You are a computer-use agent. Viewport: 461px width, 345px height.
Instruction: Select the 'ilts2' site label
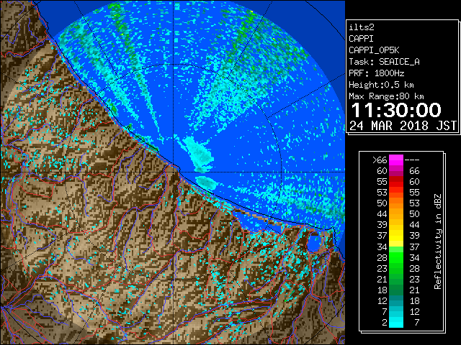point(362,27)
